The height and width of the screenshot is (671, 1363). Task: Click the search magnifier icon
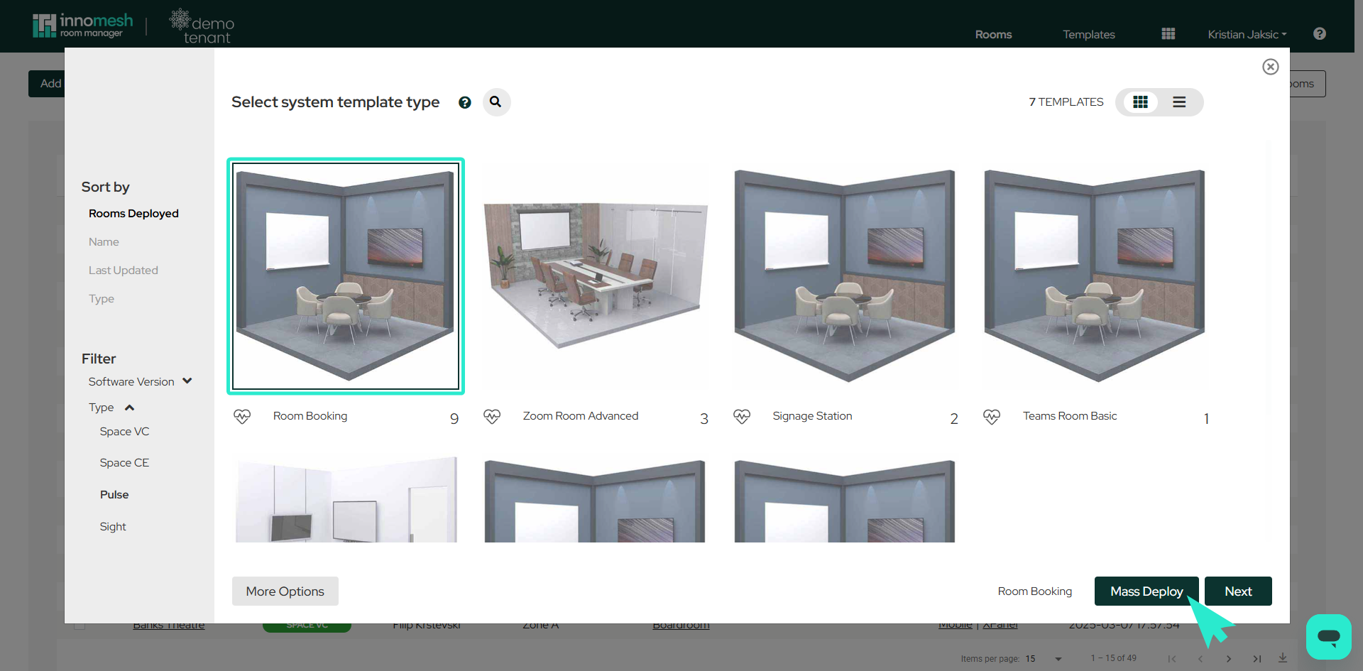click(x=496, y=102)
